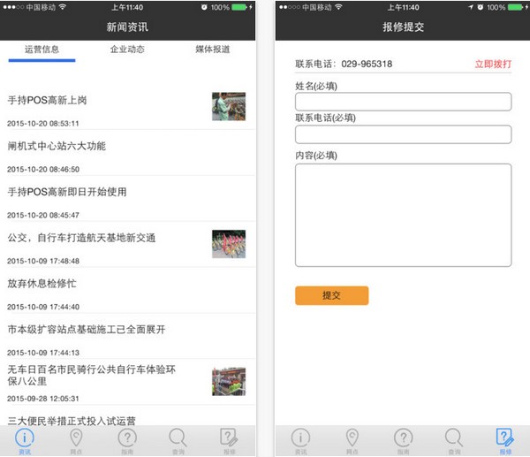Click thumbnail of 无车日百名市民 article

(229, 382)
